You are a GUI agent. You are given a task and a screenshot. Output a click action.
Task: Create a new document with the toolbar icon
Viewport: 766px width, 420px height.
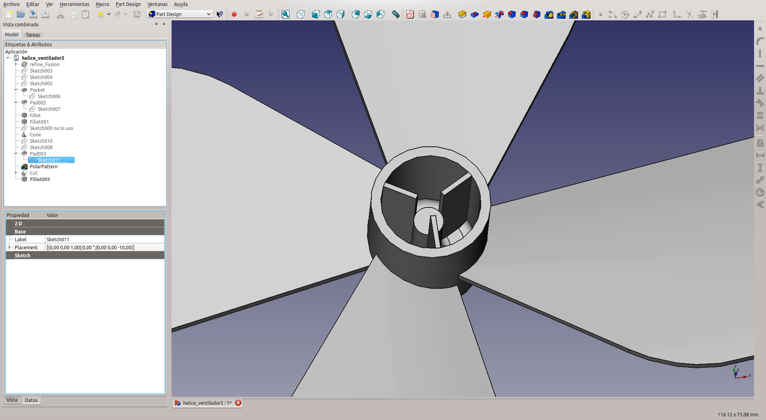pos(8,14)
